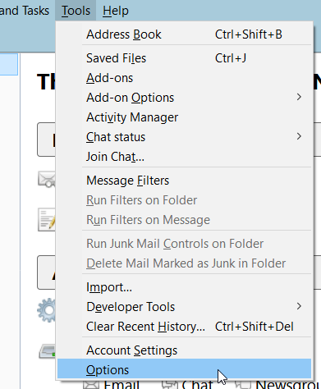This screenshot has height=389, width=321.
Task: Expand the Add-on Options submenu arrow
Action: (x=299, y=97)
